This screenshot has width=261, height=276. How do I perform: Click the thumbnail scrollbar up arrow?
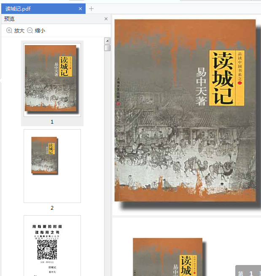(107, 41)
